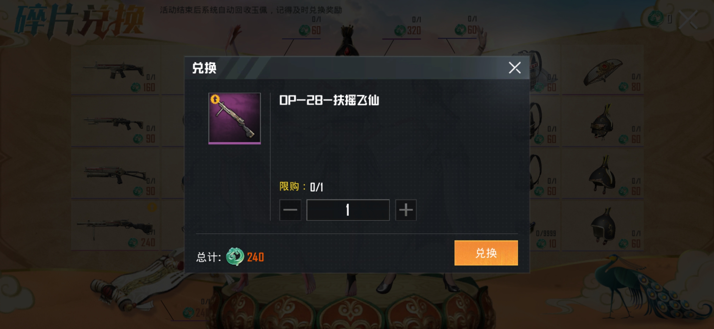Choose the DP-28 listing costing 240 on left
714x329 pixels.
[x=115, y=225]
